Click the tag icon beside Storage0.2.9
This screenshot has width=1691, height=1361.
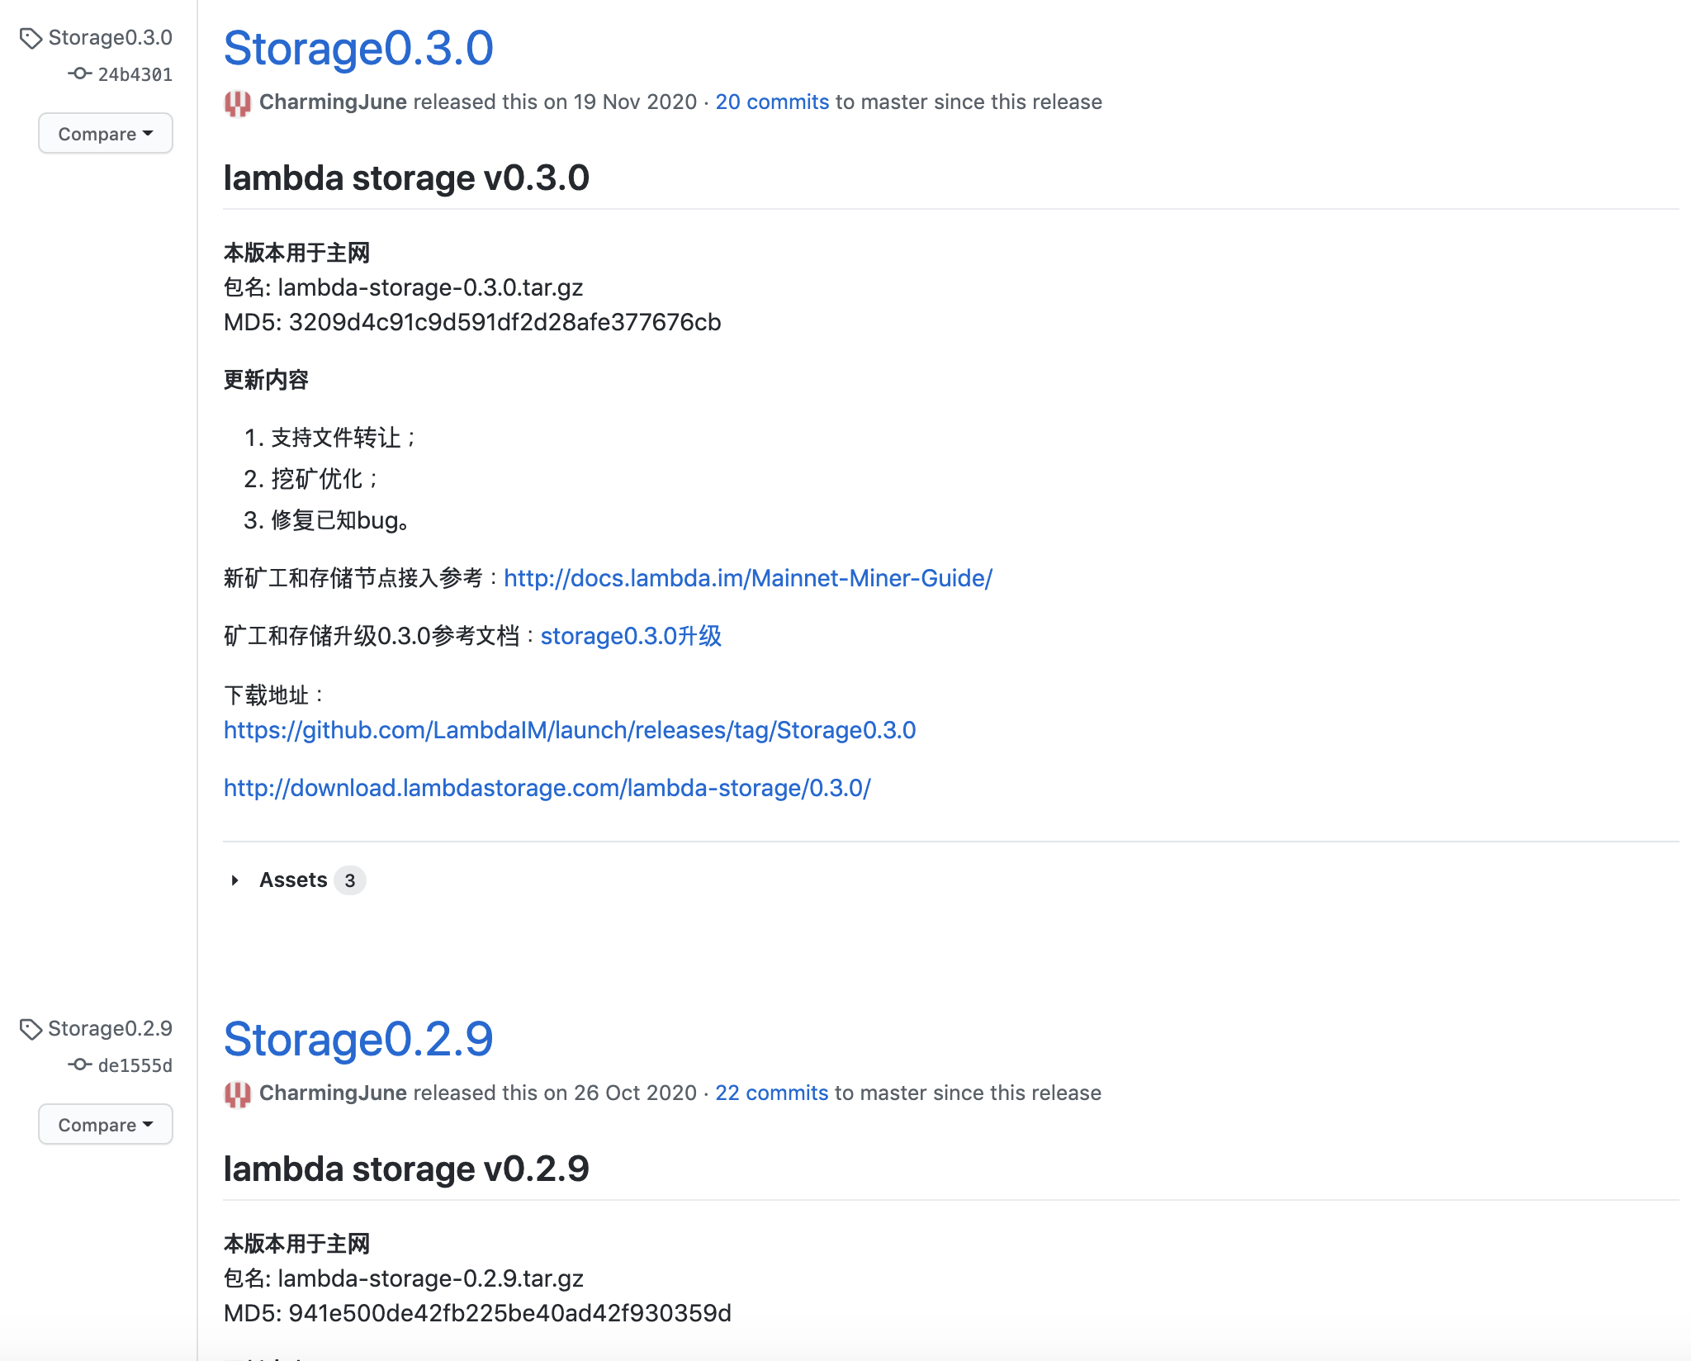point(31,1030)
